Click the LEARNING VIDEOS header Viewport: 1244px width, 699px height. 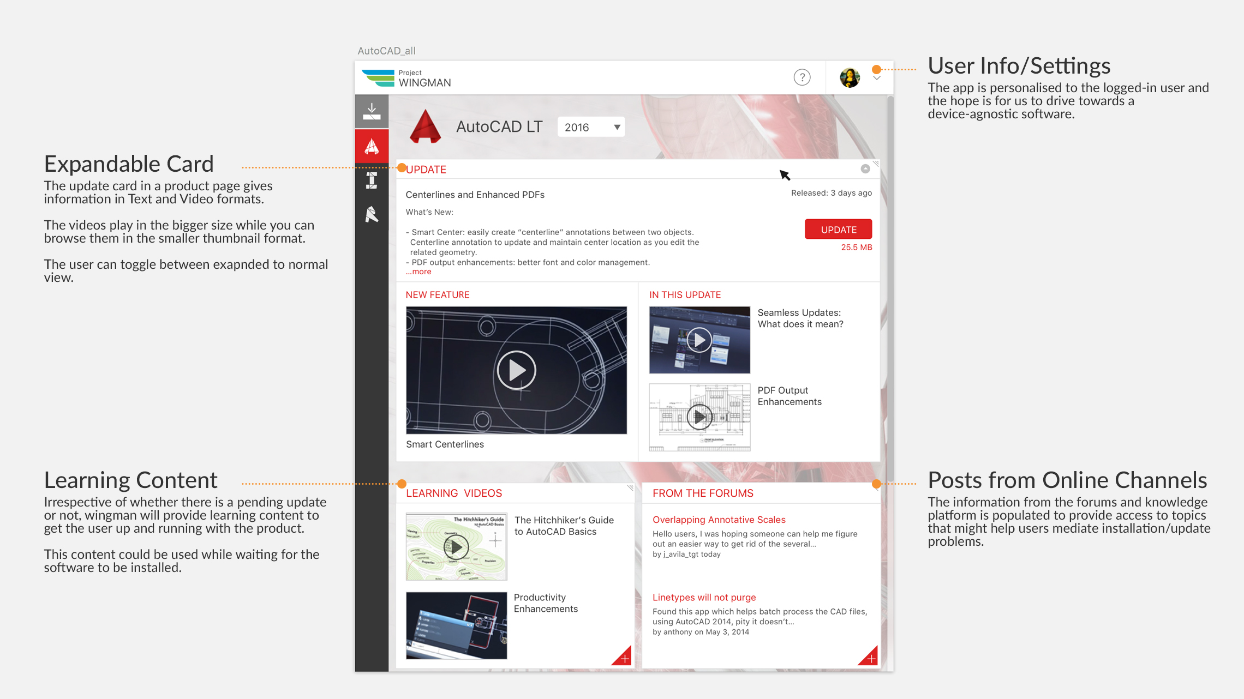pos(454,493)
